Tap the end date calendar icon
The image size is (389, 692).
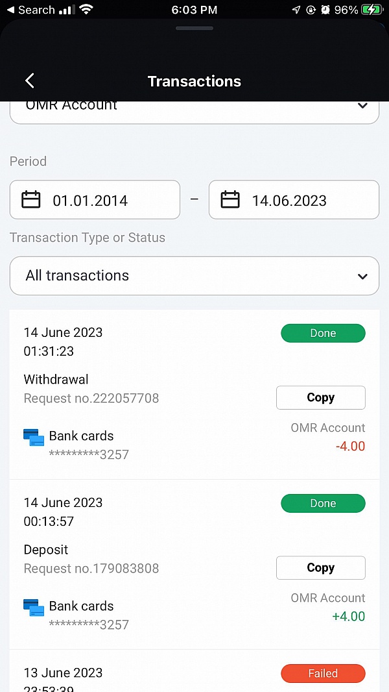click(x=230, y=199)
